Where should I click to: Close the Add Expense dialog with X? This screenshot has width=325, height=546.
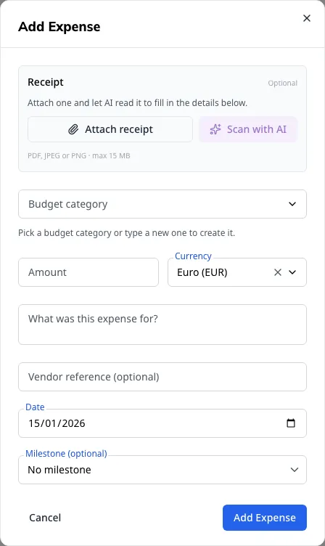point(307,18)
